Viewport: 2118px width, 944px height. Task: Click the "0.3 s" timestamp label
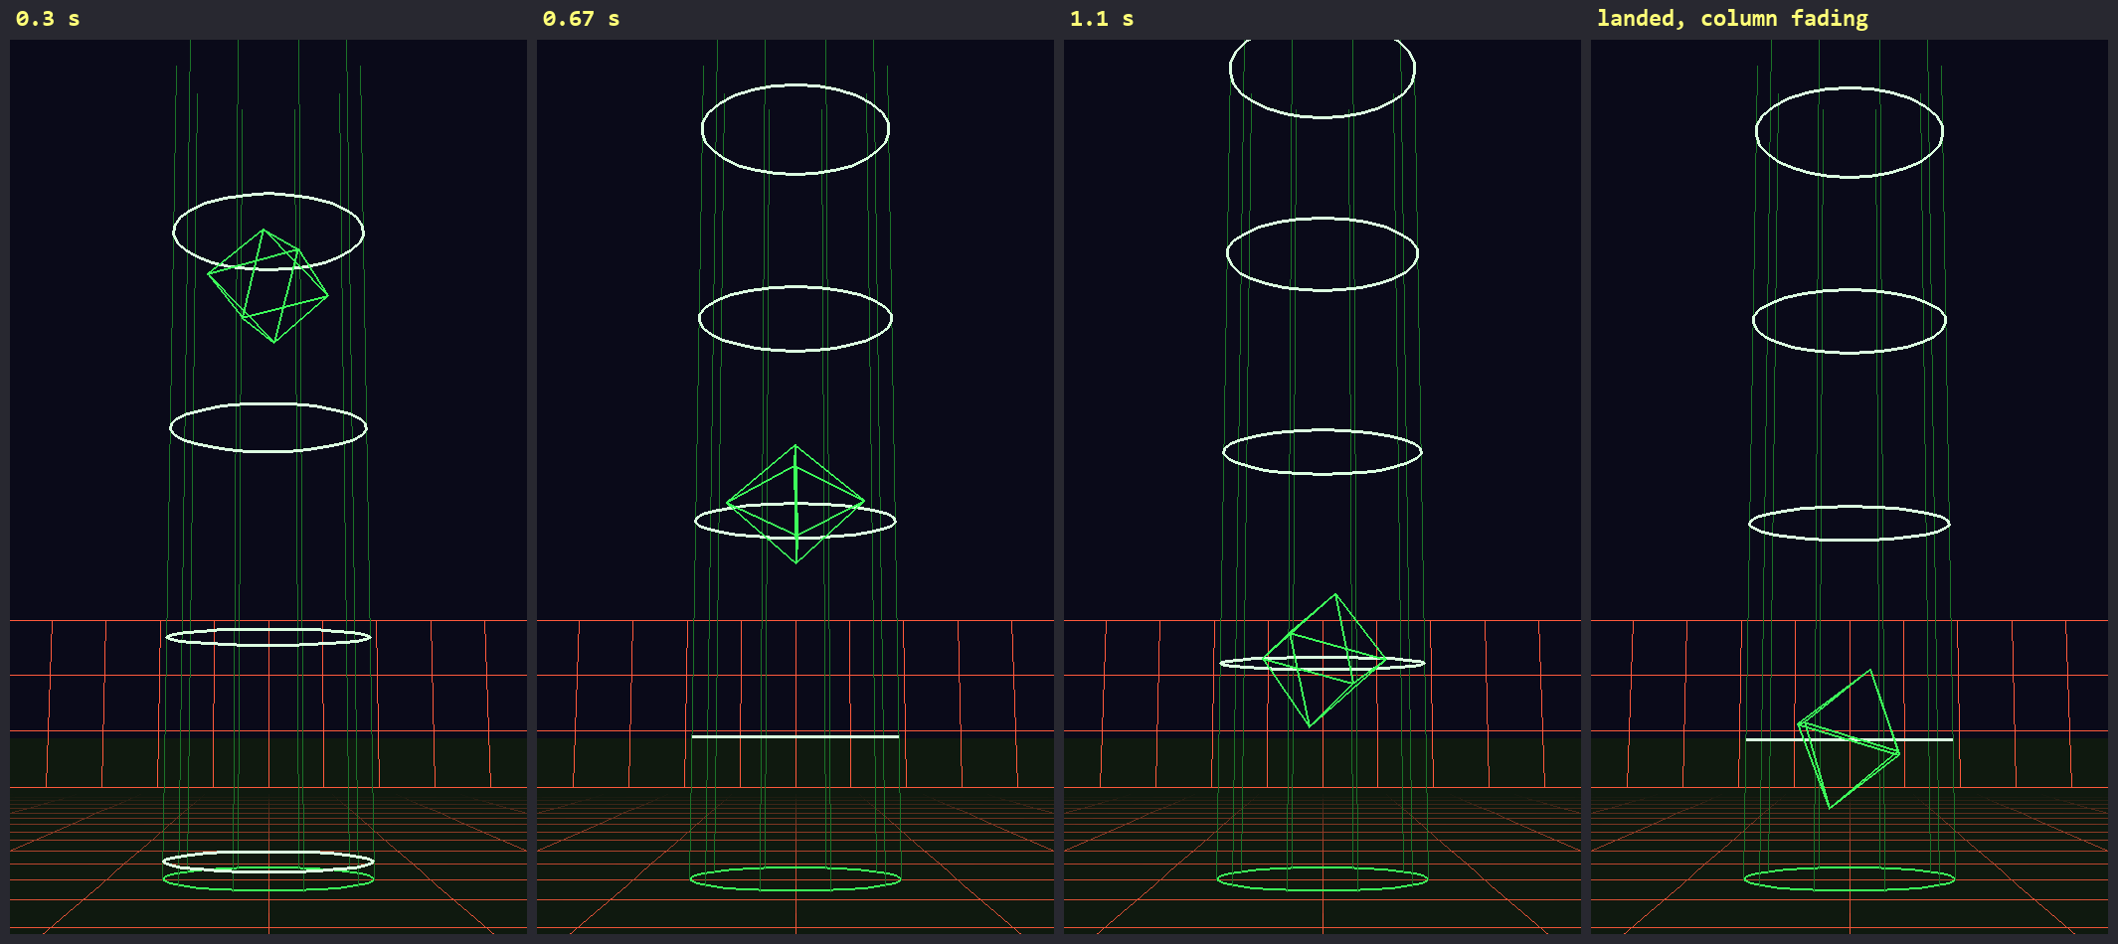click(x=48, y=19)
